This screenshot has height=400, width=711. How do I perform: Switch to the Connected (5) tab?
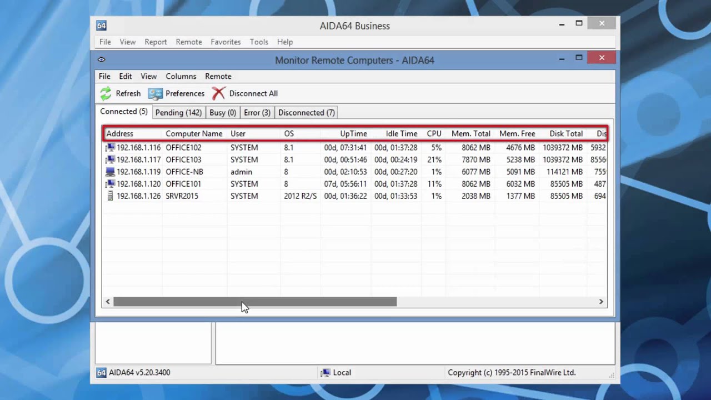tap(123, 112)
